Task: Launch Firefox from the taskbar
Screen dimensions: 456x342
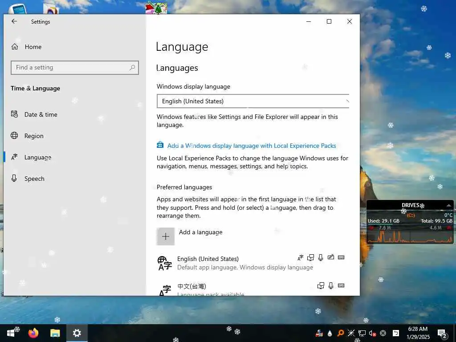Action: coord(33,333)
